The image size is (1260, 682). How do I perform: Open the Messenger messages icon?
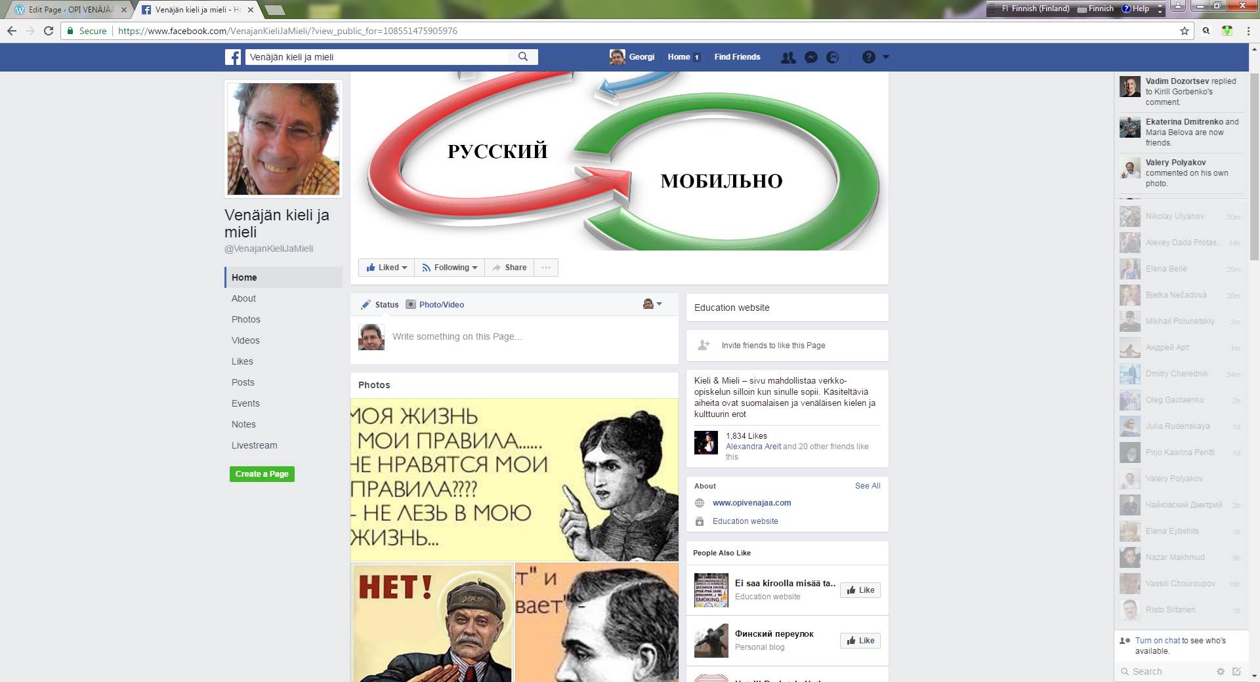tap(810, 57)
